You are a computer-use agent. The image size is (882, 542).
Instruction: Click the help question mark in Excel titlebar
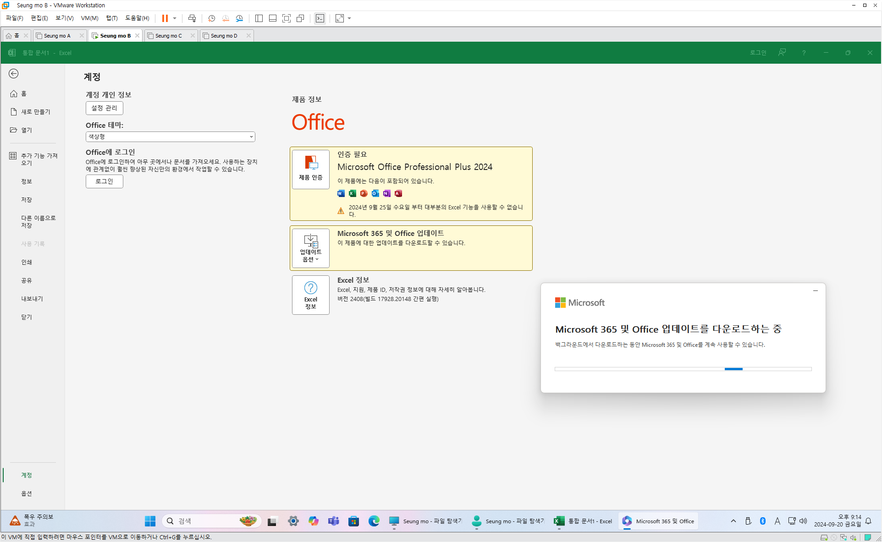pyautogui.click(x=804, y=53)
